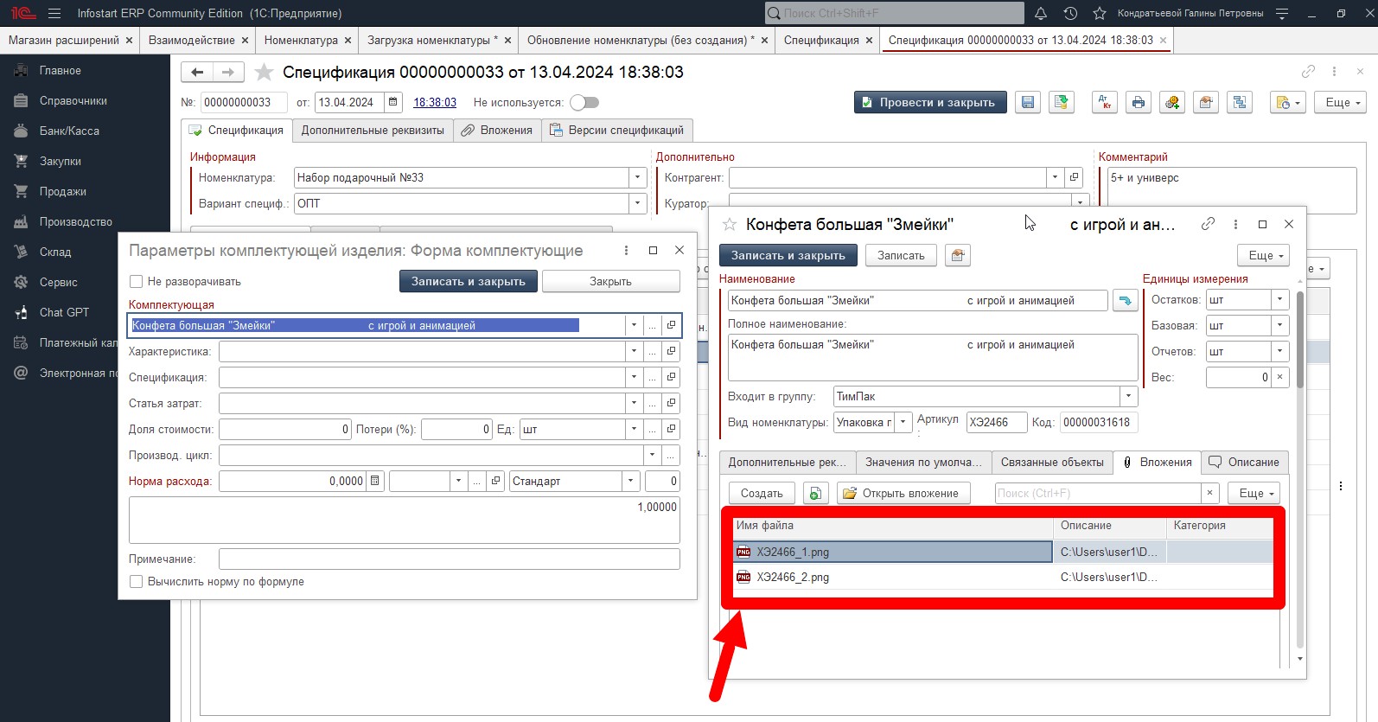Viewport: 1378px width, 722px height.
Task: Enable 'Вычислить норму по формуле' checkbox
Action: click(136, 581)
